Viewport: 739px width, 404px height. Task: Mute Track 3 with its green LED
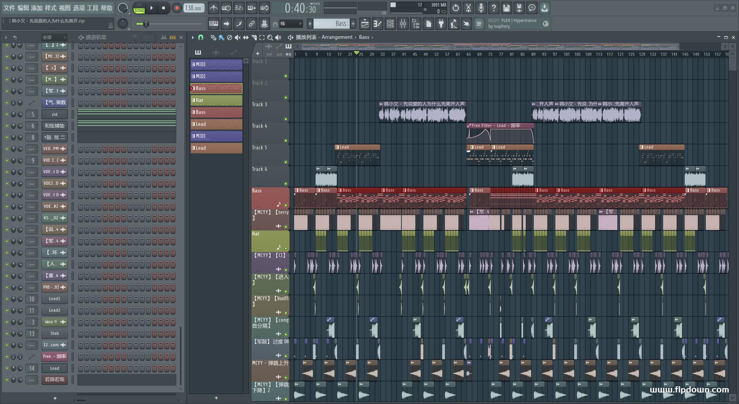coord(286,119)
